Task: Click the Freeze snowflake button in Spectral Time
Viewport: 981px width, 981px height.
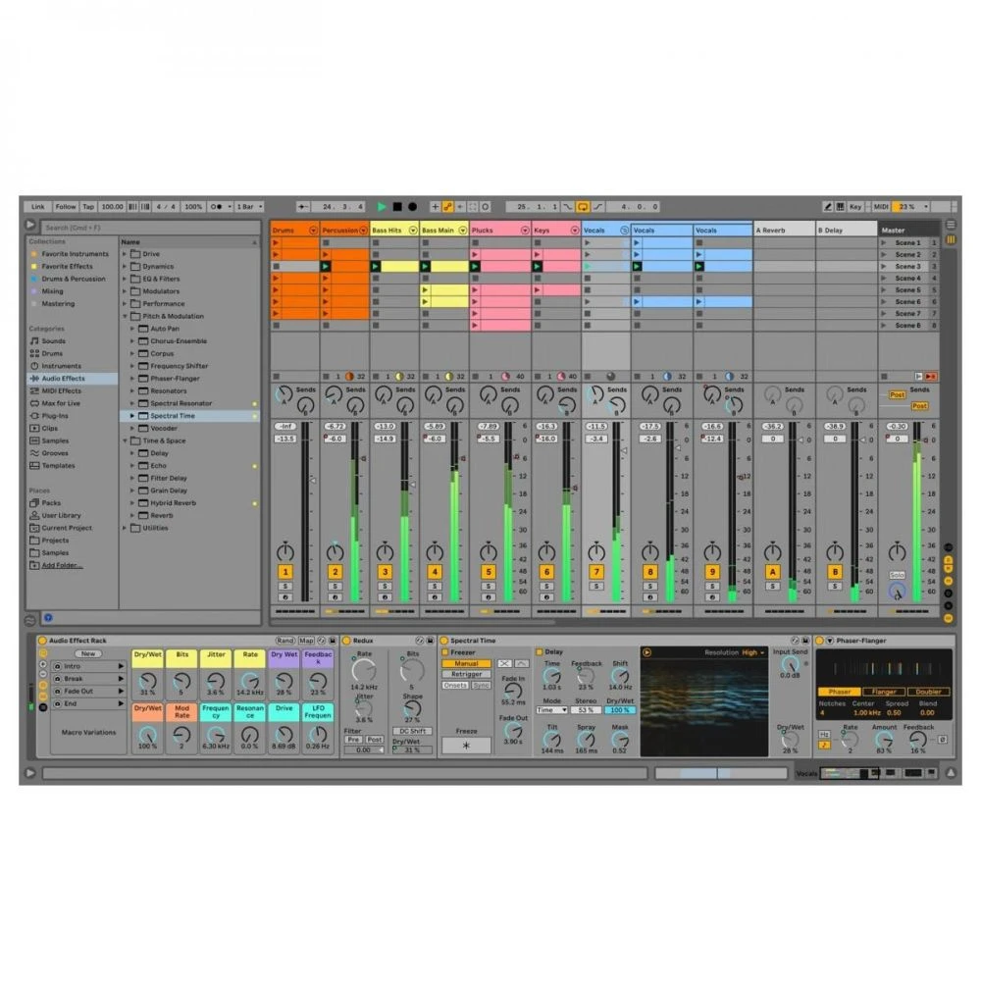Action: [466, 746]
